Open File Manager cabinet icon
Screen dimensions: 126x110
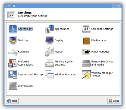tap(86, 41)
